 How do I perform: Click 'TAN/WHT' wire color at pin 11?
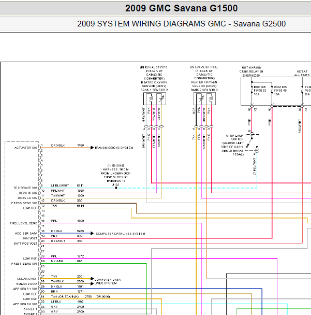coord(58,195)
